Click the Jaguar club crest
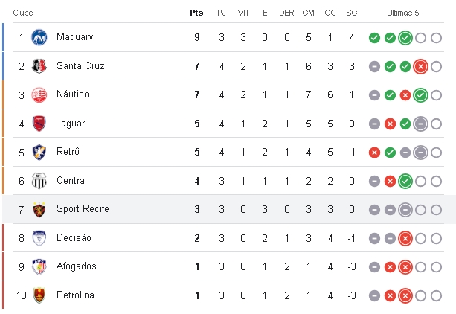Image resolution: width=456 pixels, height=314 pixels. point(39,124)
